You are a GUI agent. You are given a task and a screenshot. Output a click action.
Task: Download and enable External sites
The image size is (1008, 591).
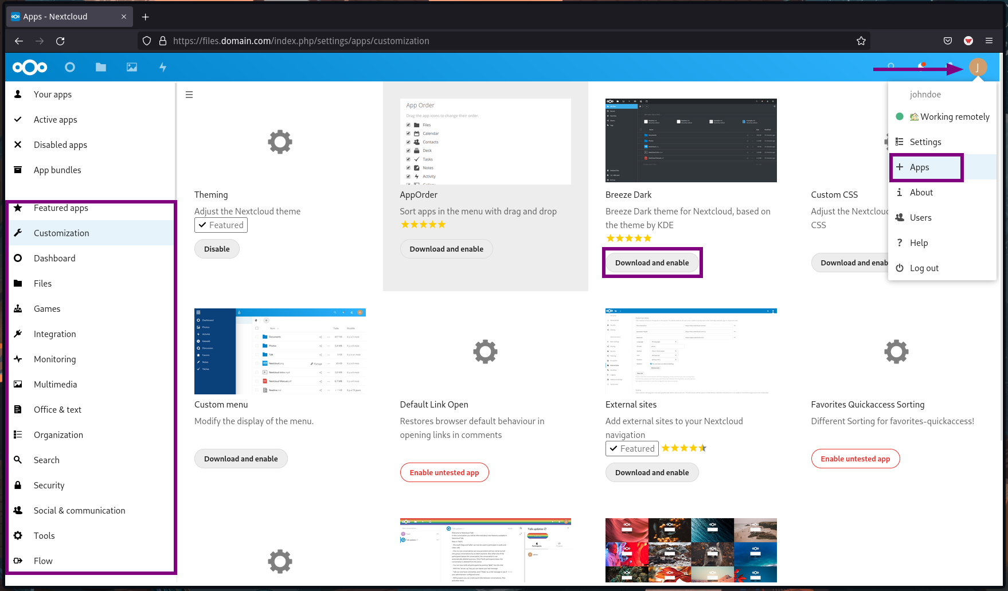click(652, 473)
